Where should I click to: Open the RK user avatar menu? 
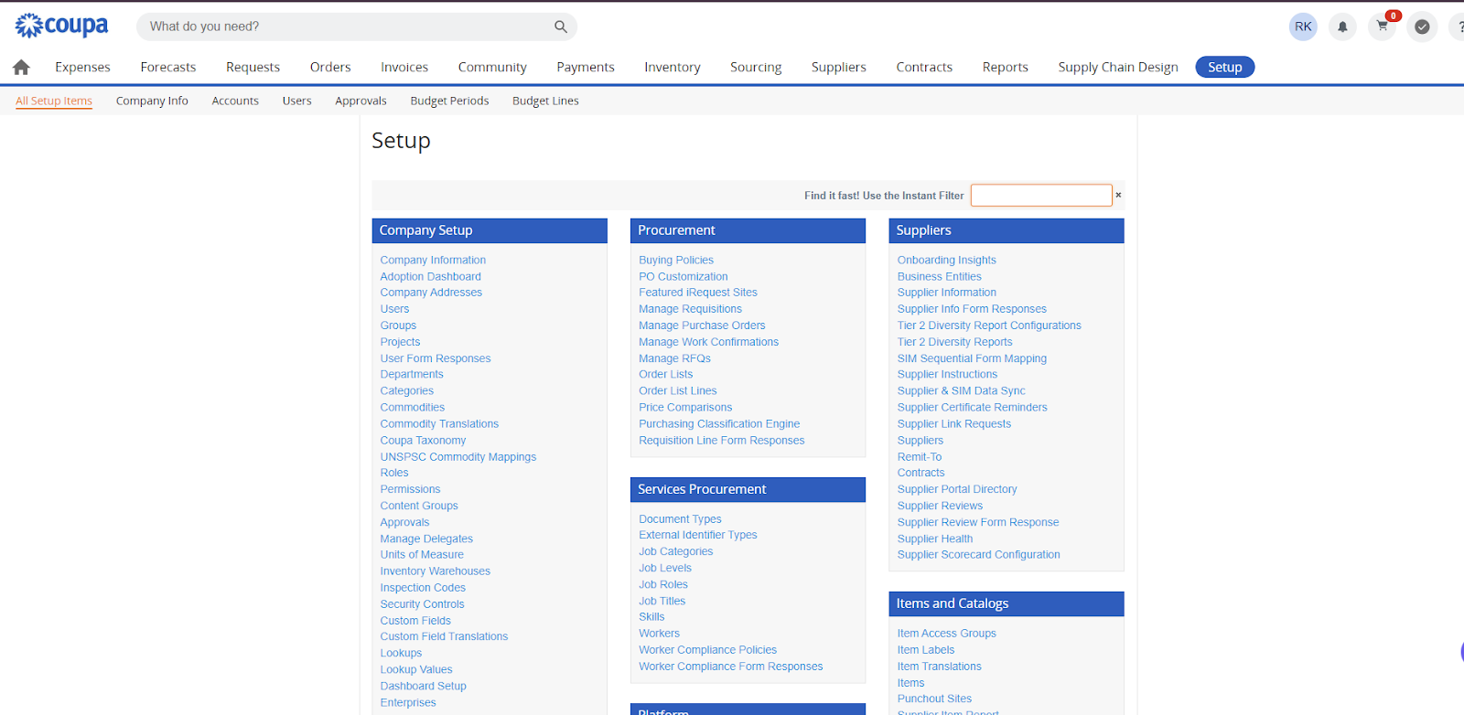(x=1303, y=27)
